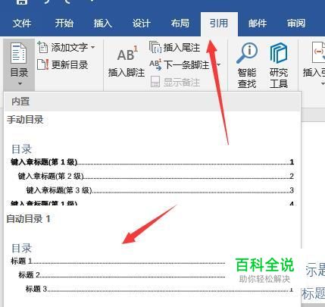Viewport: 325px width, 307px height.
Task: Click the 显示备注 icon
Action: 155,82
